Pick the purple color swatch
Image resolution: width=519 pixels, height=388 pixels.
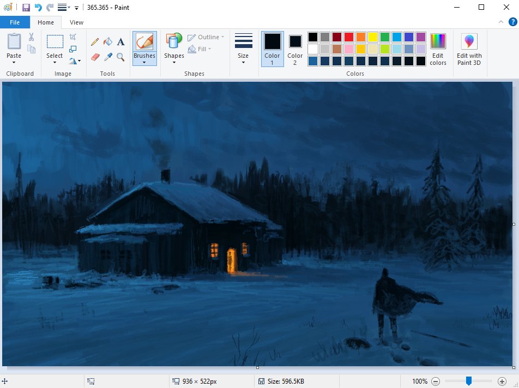point(421,37)
